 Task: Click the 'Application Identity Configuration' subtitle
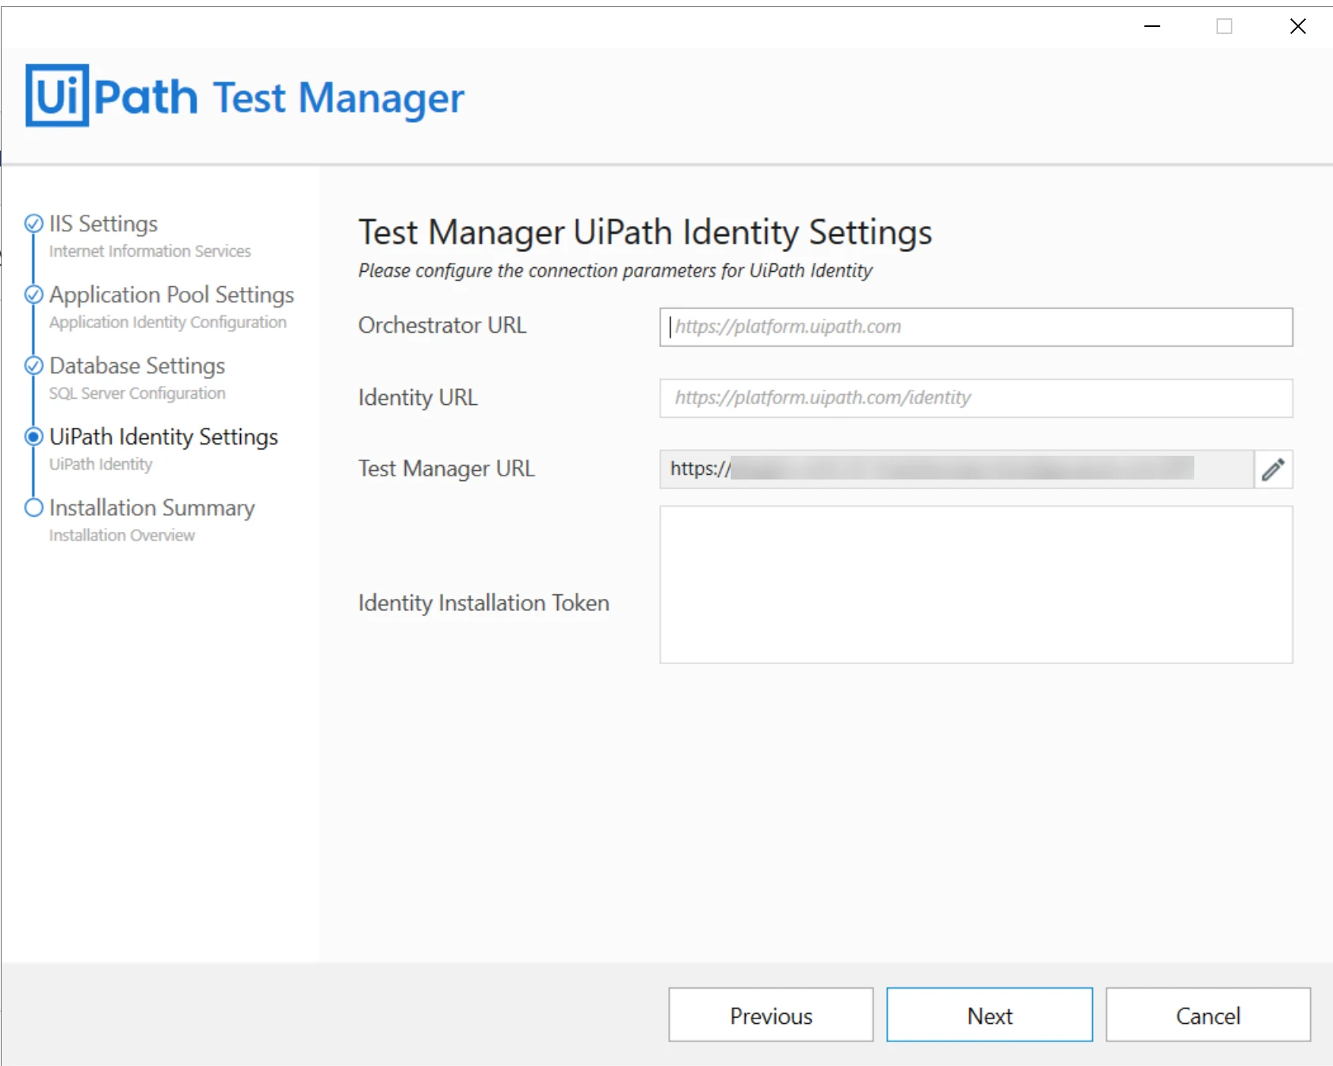(168, 323)
